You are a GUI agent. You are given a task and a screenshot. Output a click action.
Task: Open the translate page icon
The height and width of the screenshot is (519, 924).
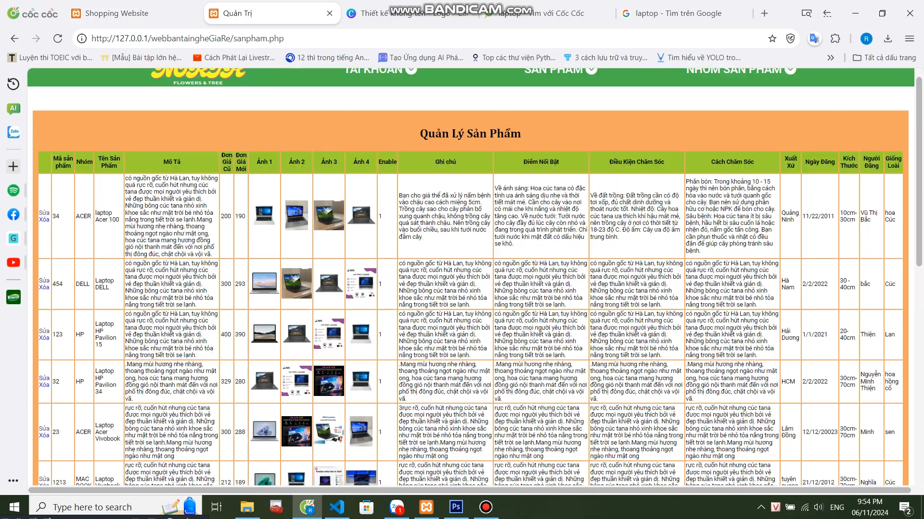click(814, 38)
